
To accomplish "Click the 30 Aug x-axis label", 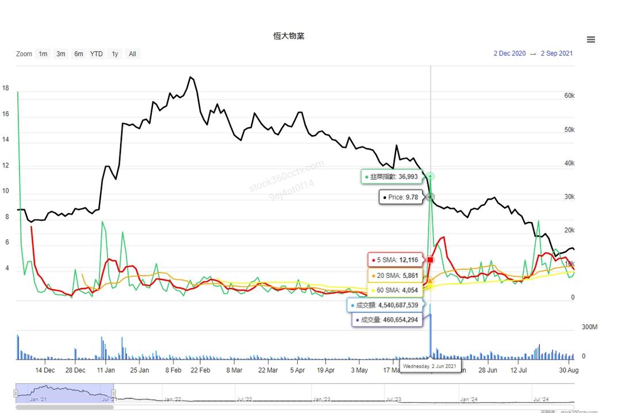I will click(x=569, y=370).
